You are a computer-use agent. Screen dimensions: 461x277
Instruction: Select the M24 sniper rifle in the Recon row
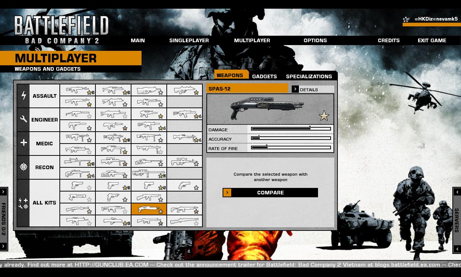(77, 162)
